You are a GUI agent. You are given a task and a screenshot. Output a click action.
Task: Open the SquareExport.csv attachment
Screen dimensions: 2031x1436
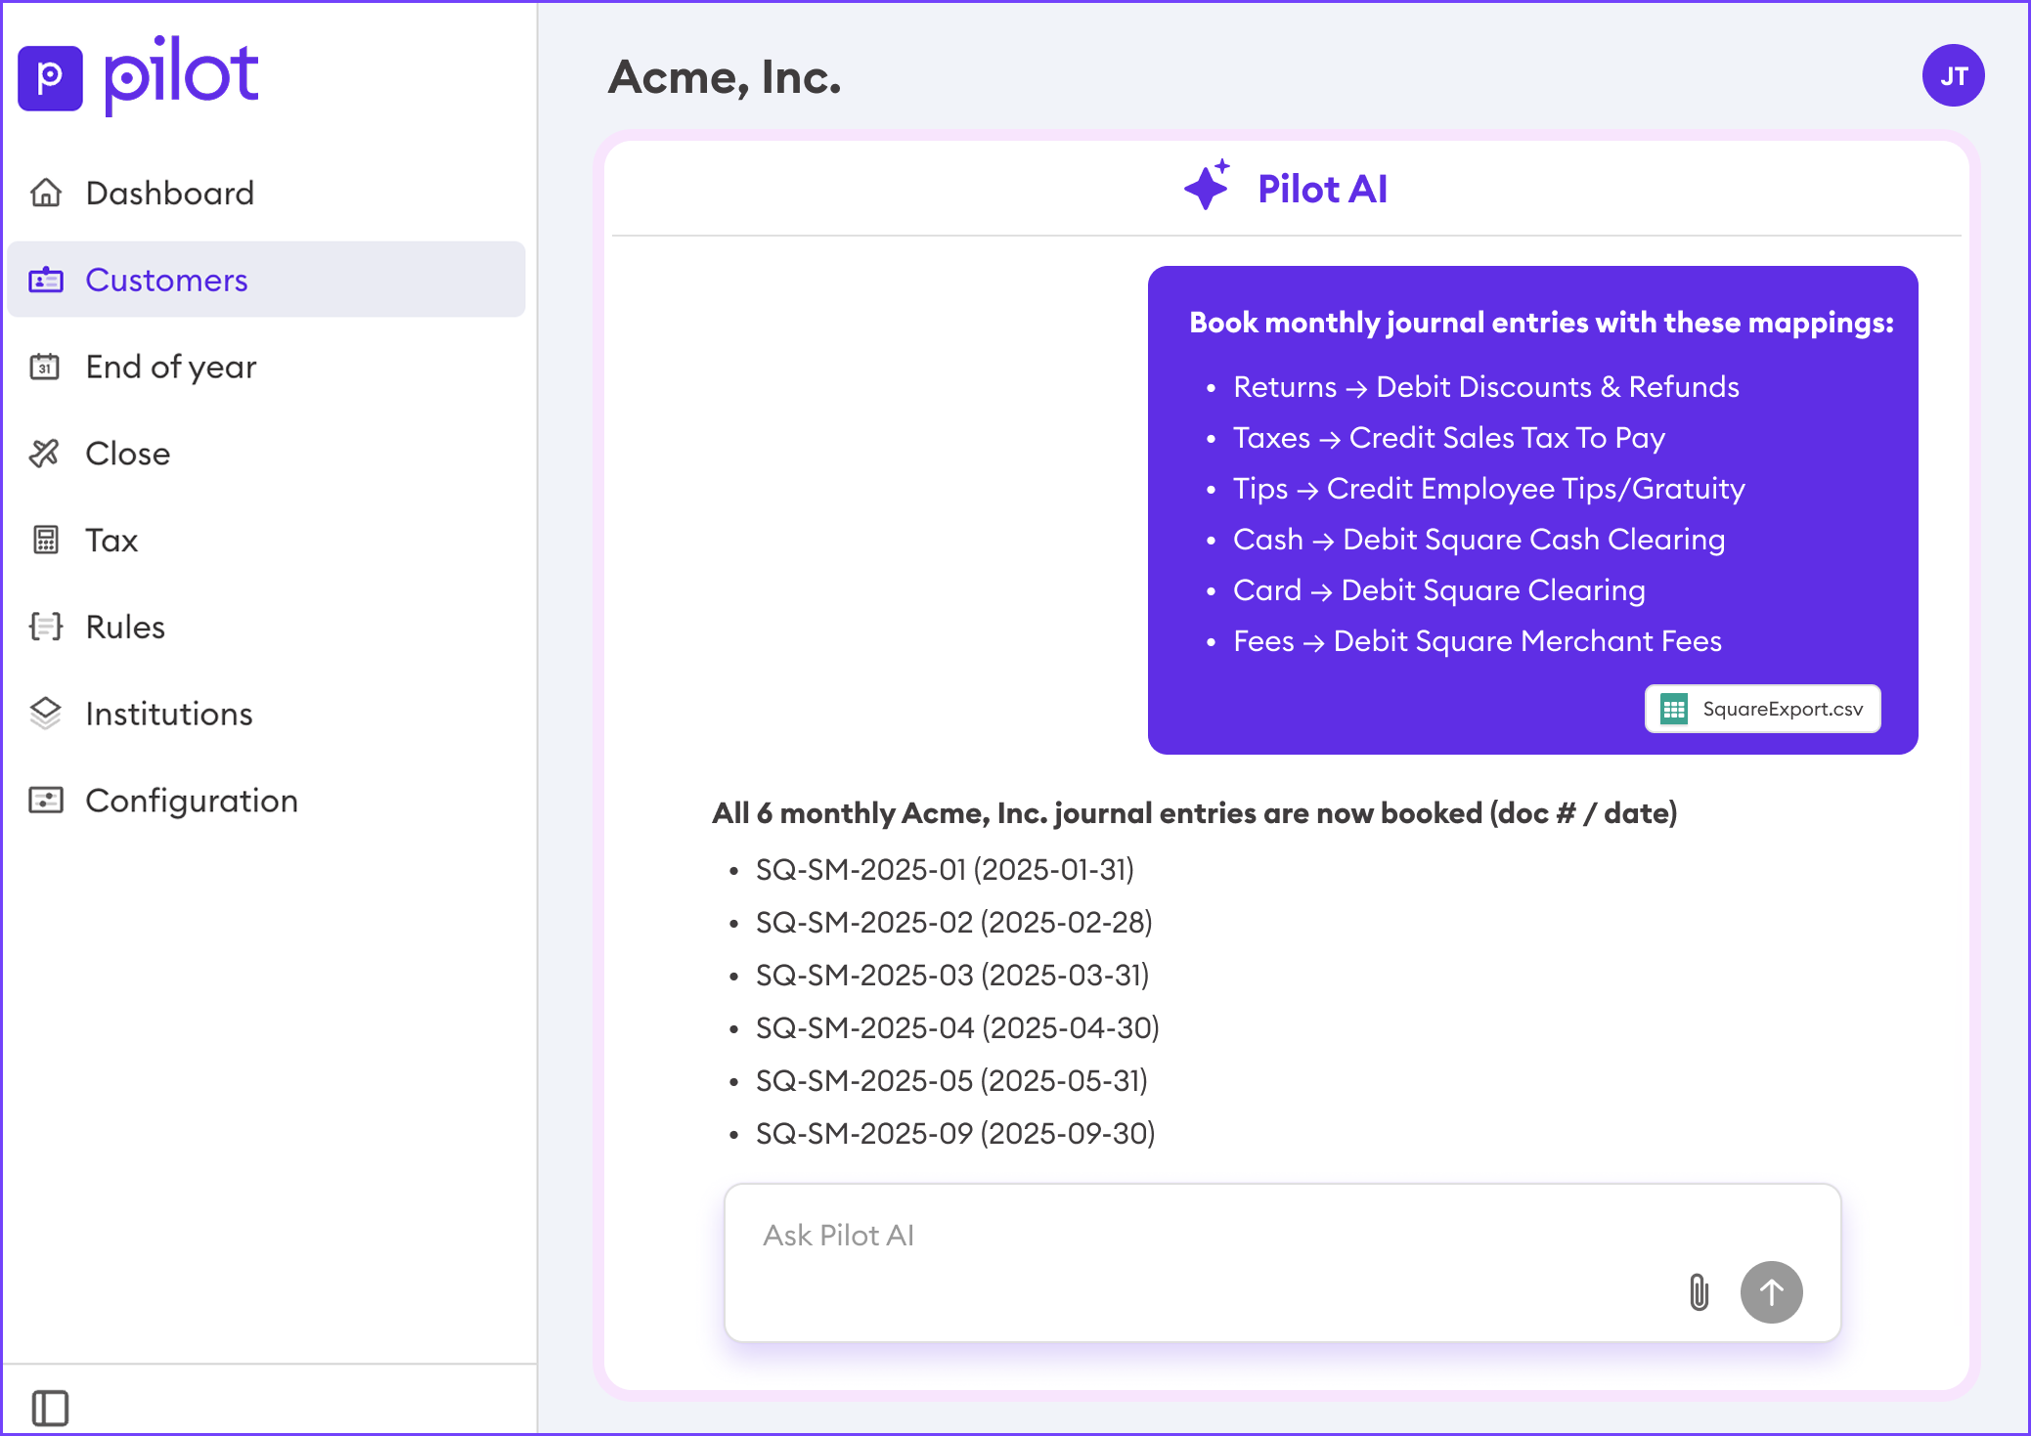point(1762,709)
